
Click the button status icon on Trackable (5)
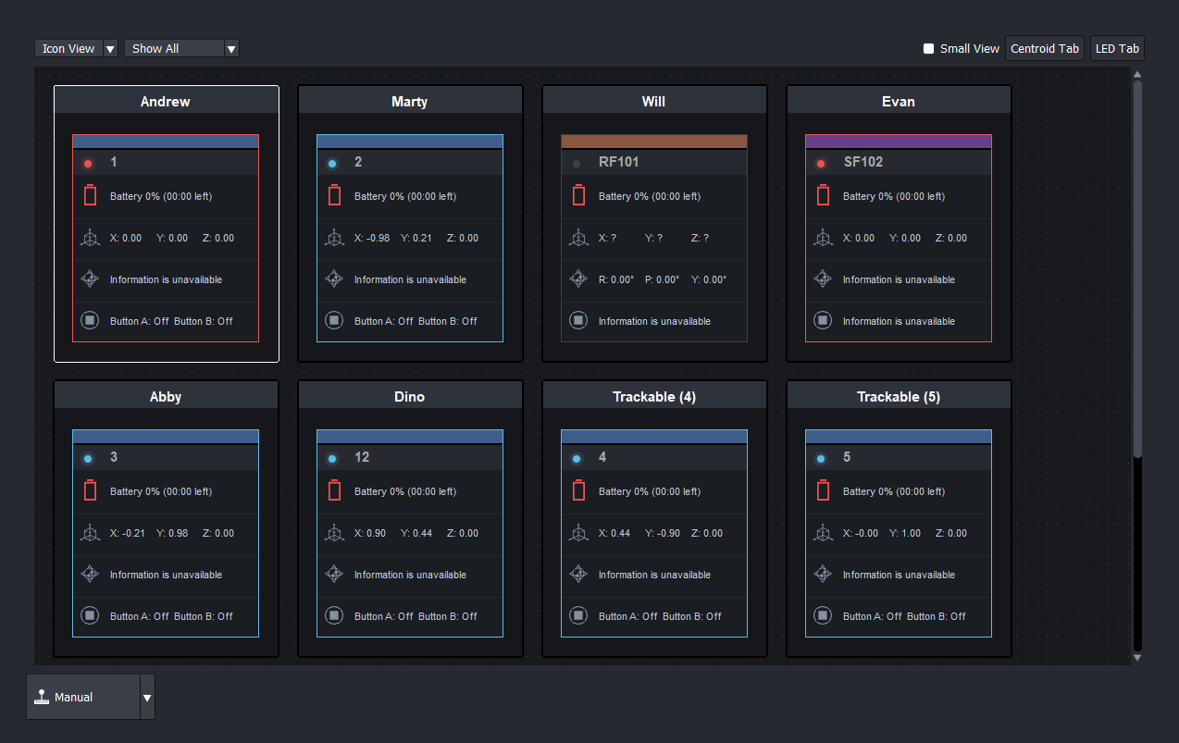click(823, 614)
